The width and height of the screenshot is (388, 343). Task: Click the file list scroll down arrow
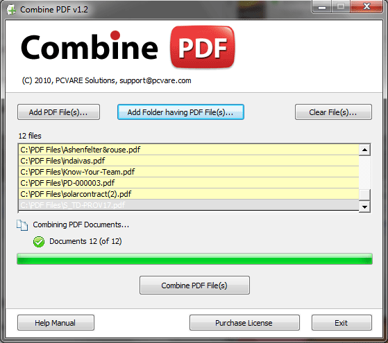click(364, 206)
